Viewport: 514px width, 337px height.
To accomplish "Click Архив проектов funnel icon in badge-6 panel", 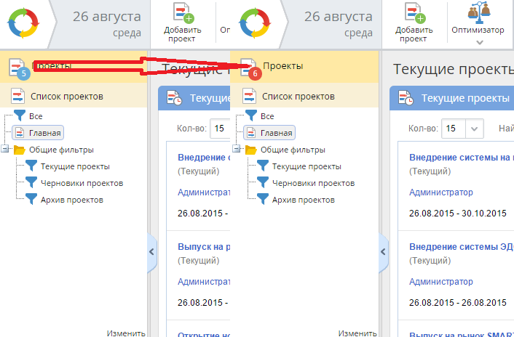I will [262, 200].
